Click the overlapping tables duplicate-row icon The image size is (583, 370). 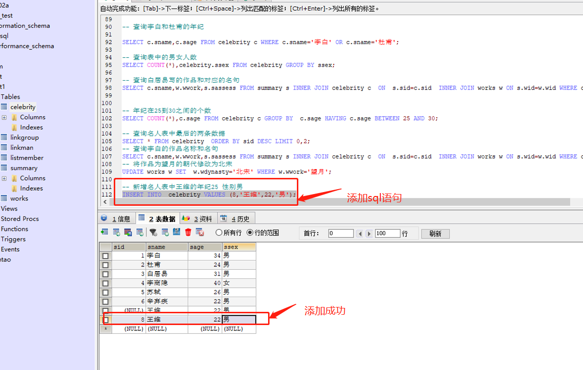coord(128,232)
